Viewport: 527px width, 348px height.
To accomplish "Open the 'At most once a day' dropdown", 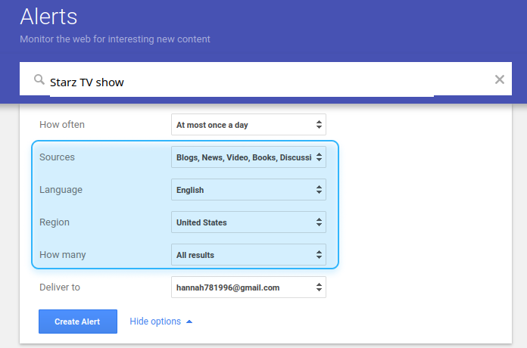I will coord(248,125).
